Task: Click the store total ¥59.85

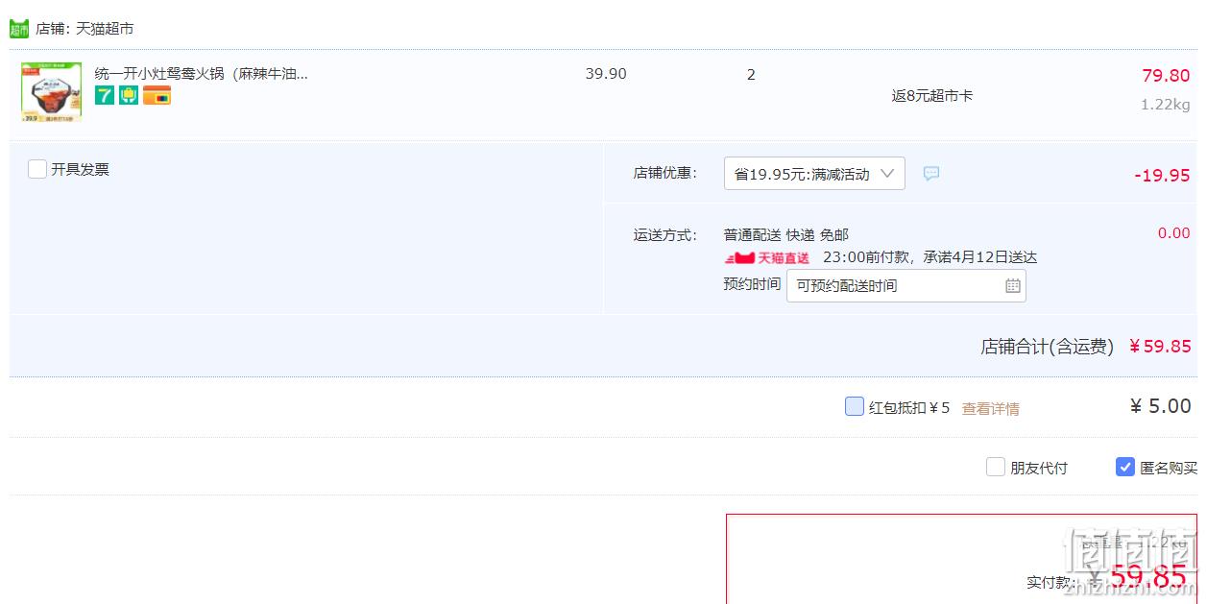Action: [x=1160, y=347]
